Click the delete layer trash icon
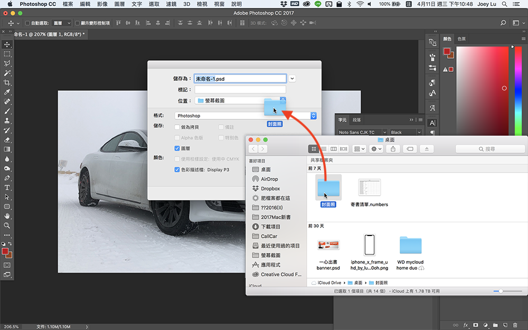Screen dimensions: 528x330 click(515, 325)
